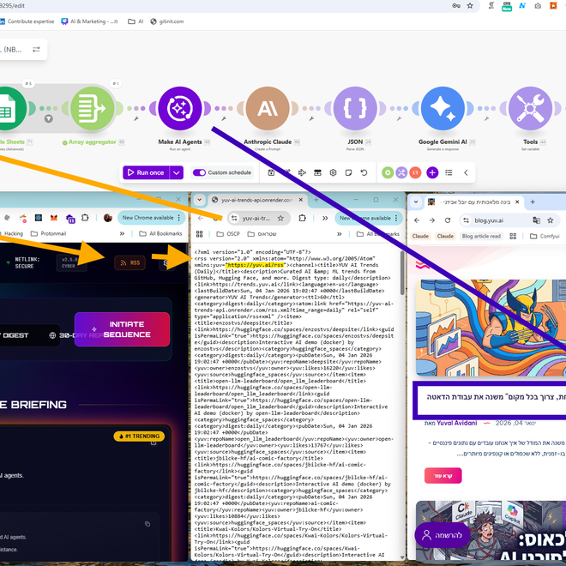Select the JSON parse module
The height and width of the screenshot is (566, 566).
coord(355,109)
